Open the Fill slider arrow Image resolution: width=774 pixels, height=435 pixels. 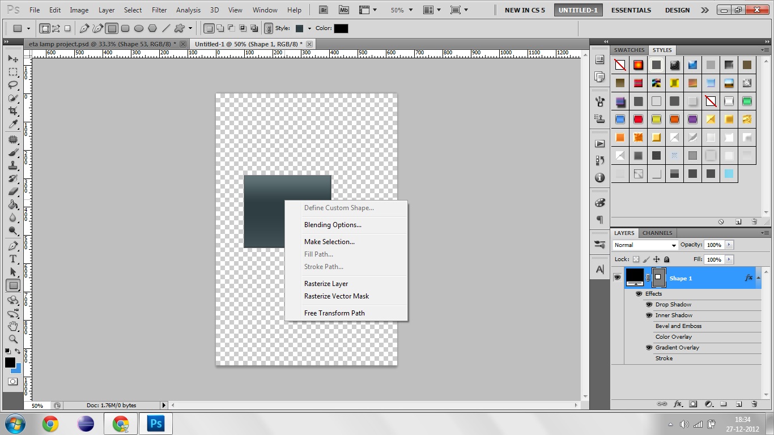click(x=729, y=259)
